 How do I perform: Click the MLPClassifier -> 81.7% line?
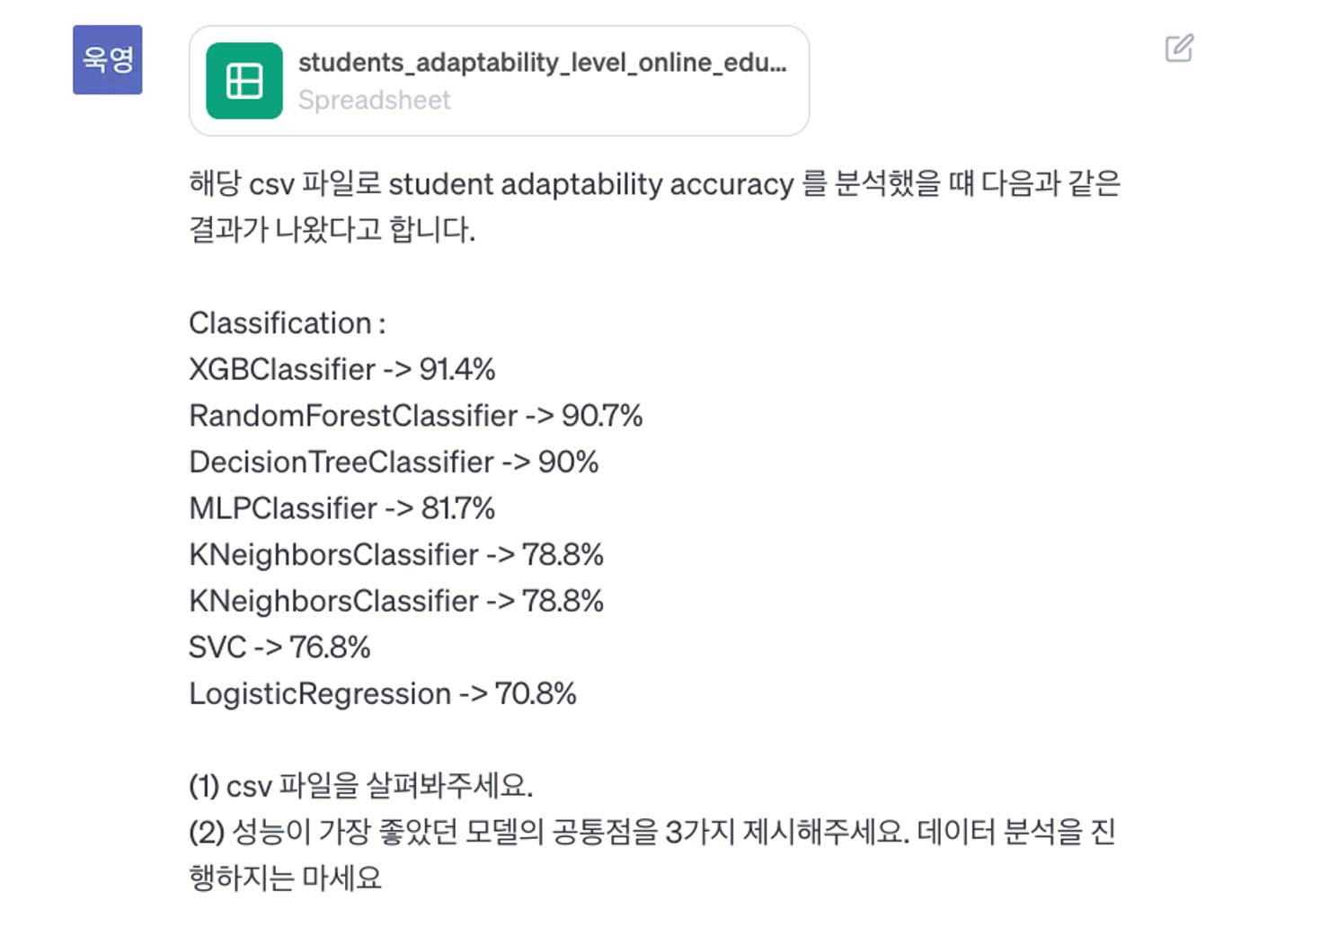coord(341,508)
